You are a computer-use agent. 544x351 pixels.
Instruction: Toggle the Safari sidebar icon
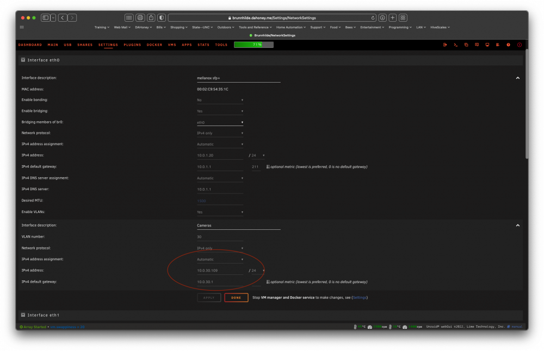[x=46, y=18]
